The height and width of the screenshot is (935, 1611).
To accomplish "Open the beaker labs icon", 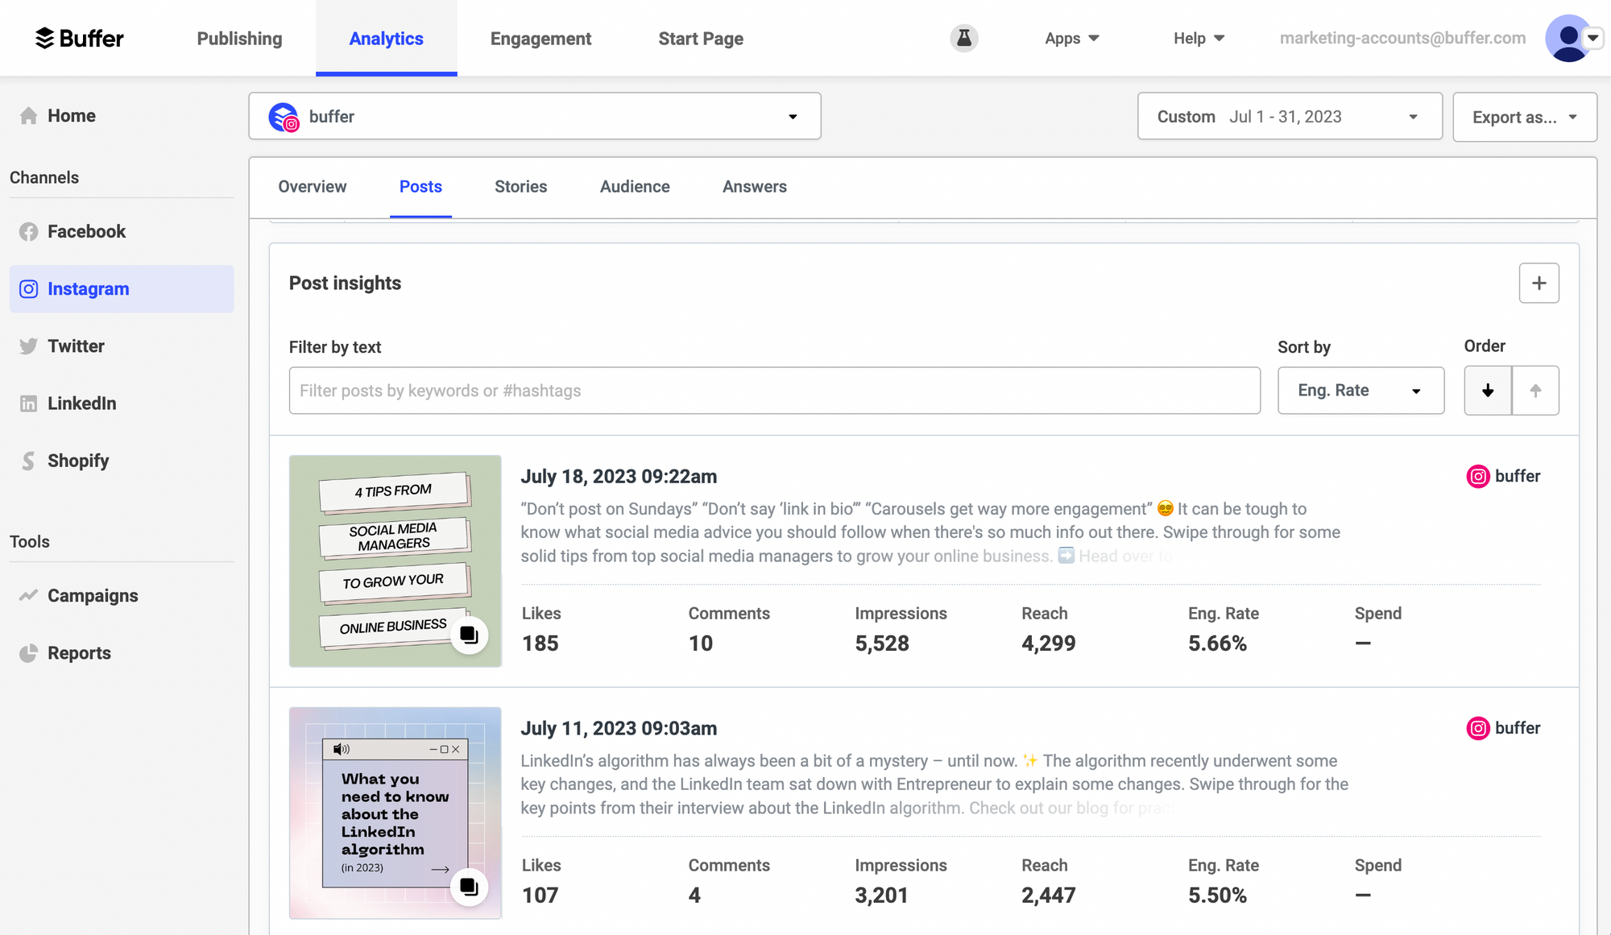I will coord(963,38).
